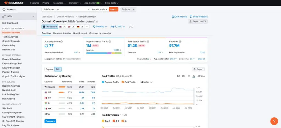Viewport: 281px width, 128px height.
Task: Open Backlink Analytics in sidebar
Action: [x=11, y=86]
